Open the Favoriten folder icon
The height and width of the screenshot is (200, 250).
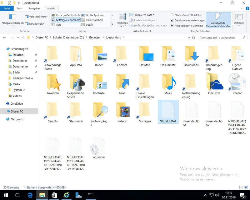pos(52,82)
